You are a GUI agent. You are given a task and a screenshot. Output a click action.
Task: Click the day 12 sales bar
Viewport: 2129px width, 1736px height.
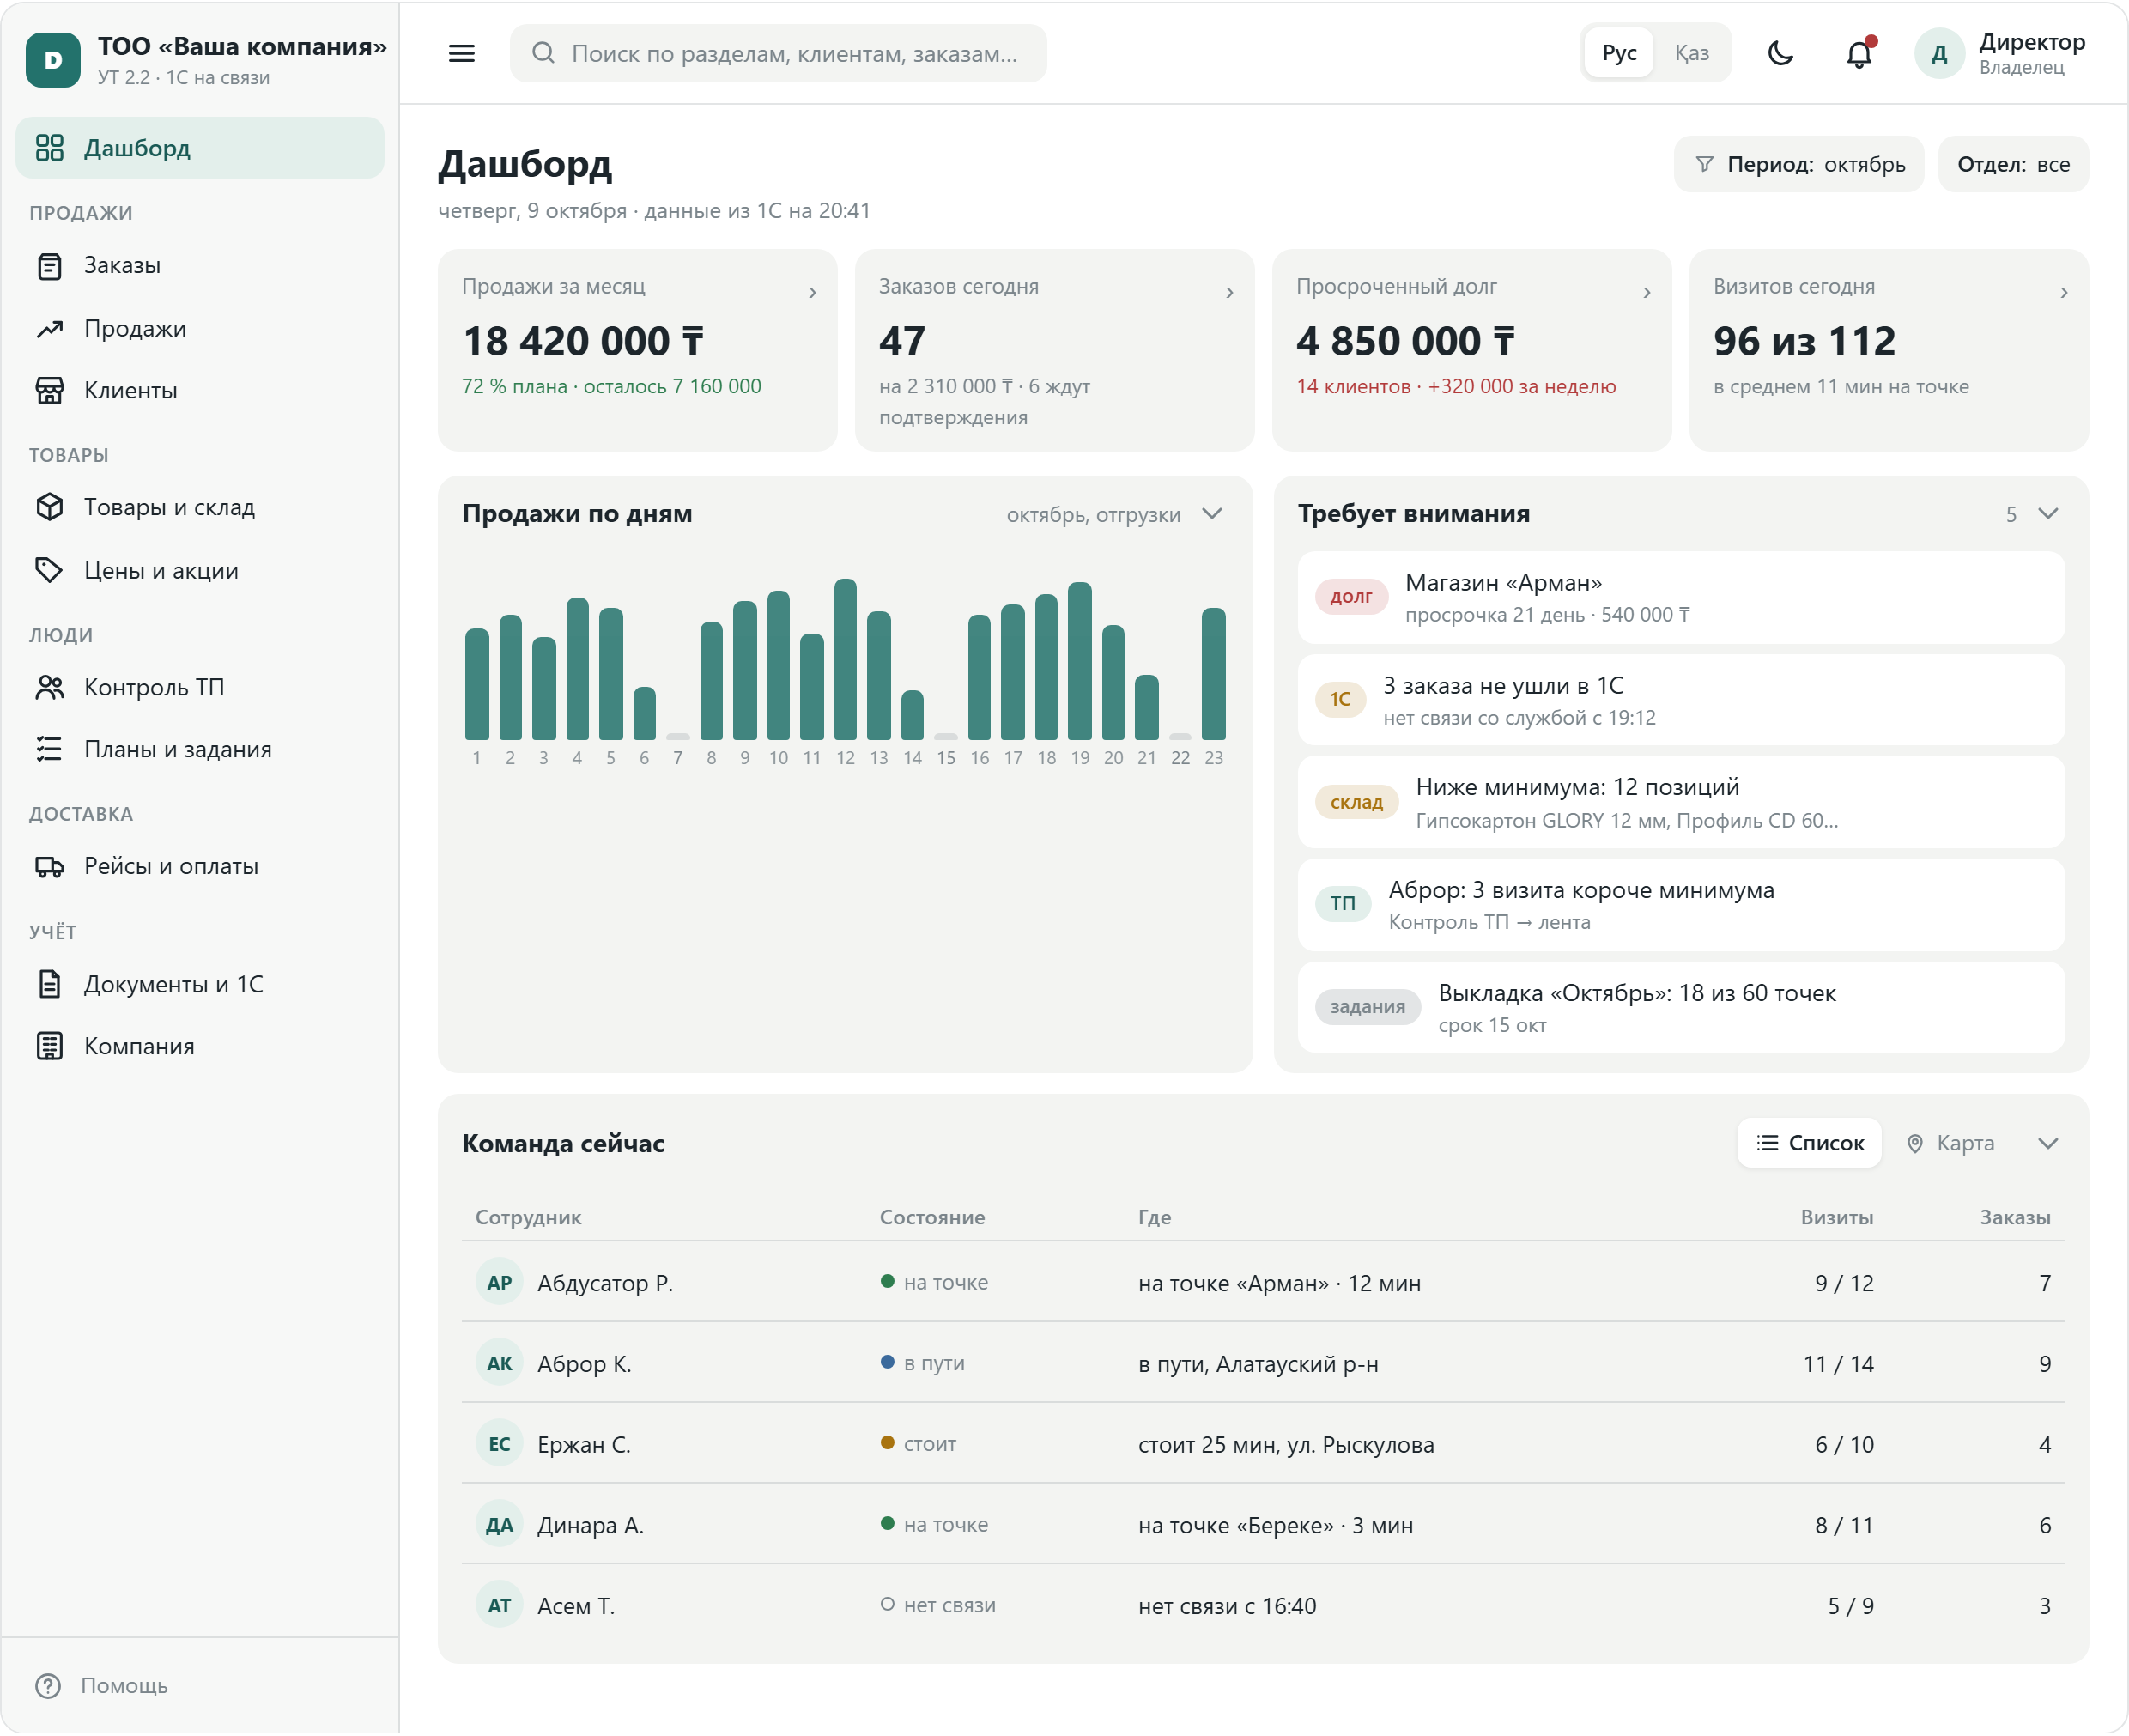pos(845,659)
